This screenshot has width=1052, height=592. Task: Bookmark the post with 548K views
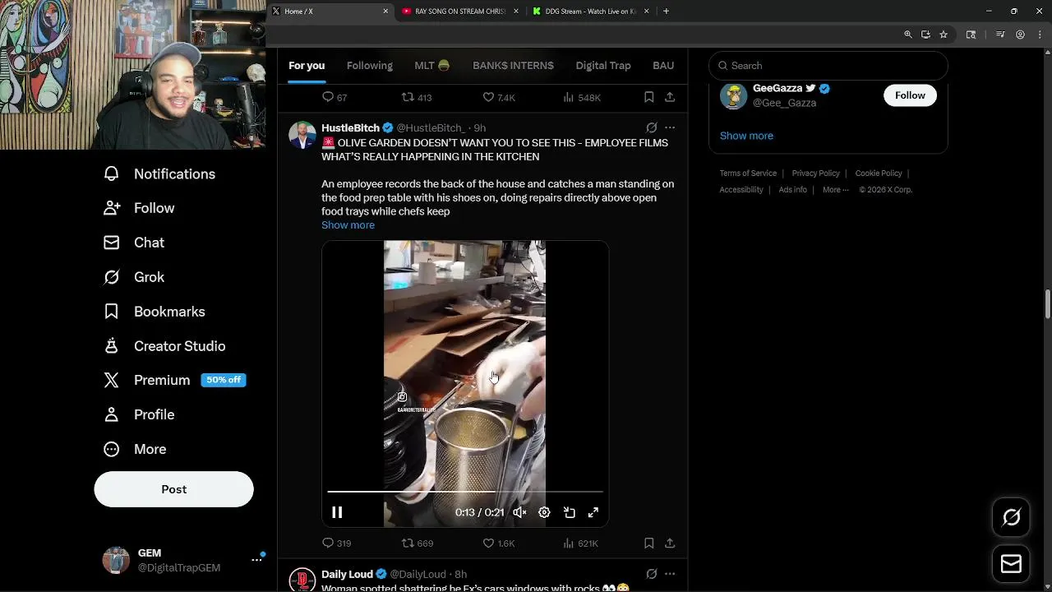[648, 97]
